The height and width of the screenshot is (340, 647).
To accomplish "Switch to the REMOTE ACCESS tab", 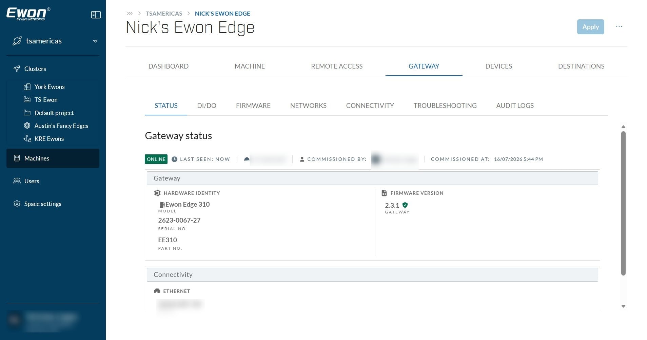I will 337,66.
